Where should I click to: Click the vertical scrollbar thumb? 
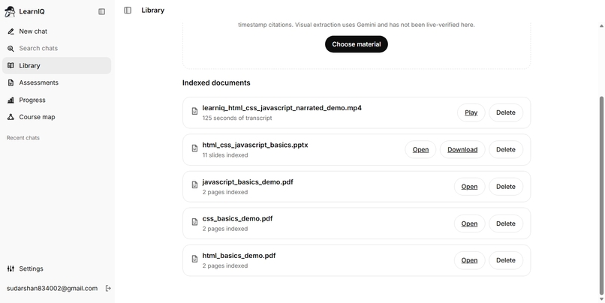coord(601,196)
